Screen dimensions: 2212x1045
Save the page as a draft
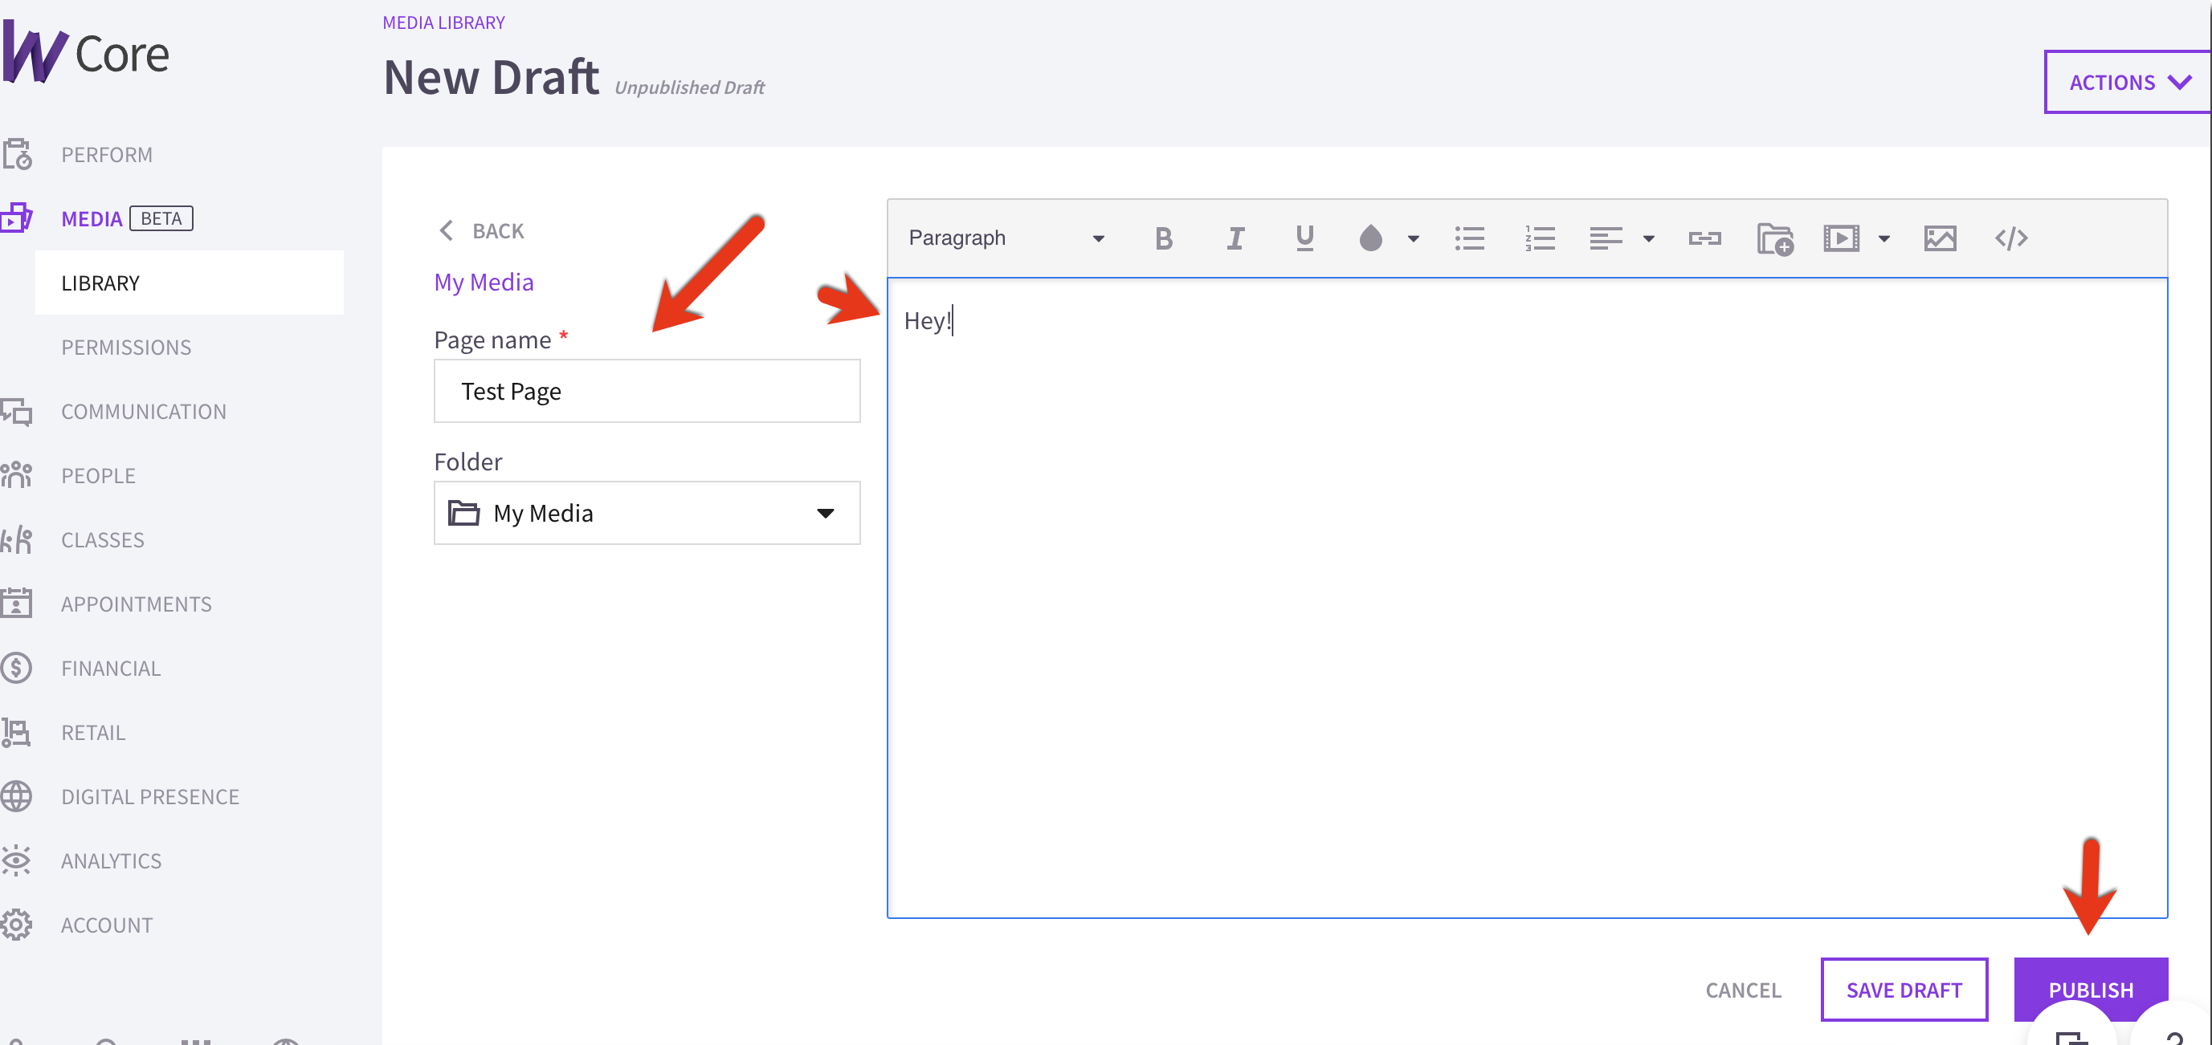(x=1904, y=990)
